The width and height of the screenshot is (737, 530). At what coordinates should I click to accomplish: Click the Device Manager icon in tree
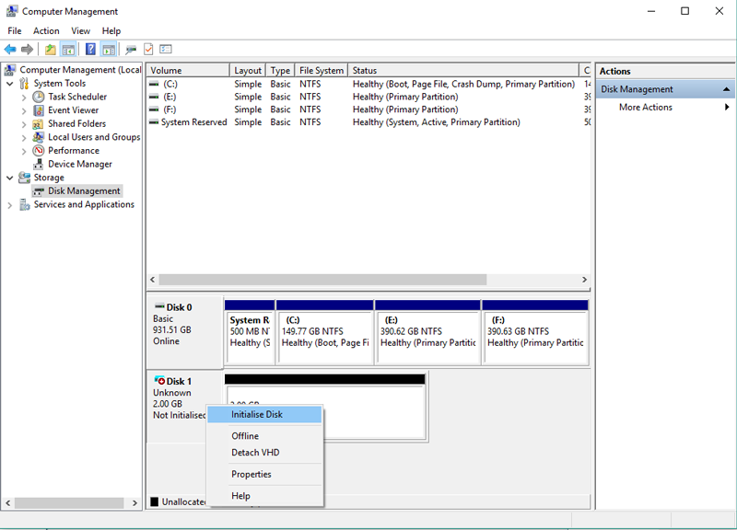[39, 164]
